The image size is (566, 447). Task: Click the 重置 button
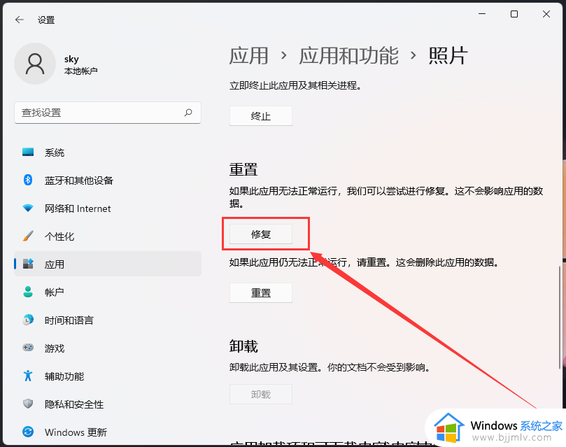point(261,292)
